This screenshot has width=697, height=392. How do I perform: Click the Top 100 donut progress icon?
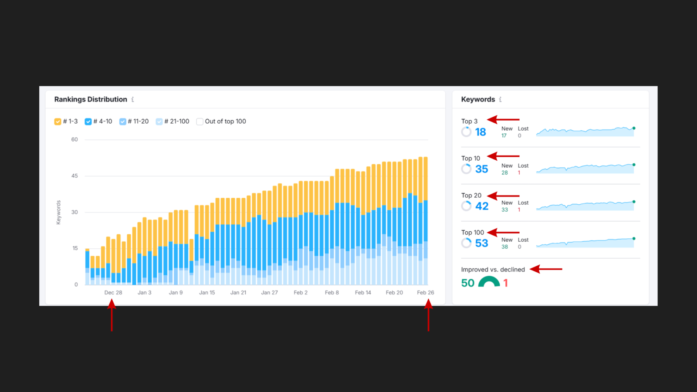click(466, 243)
